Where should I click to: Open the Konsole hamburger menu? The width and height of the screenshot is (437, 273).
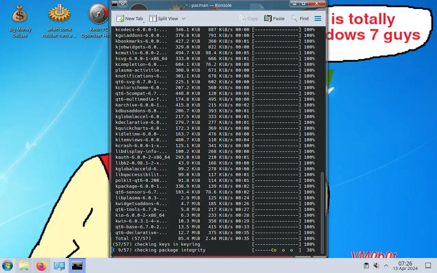tap(318, 19)
